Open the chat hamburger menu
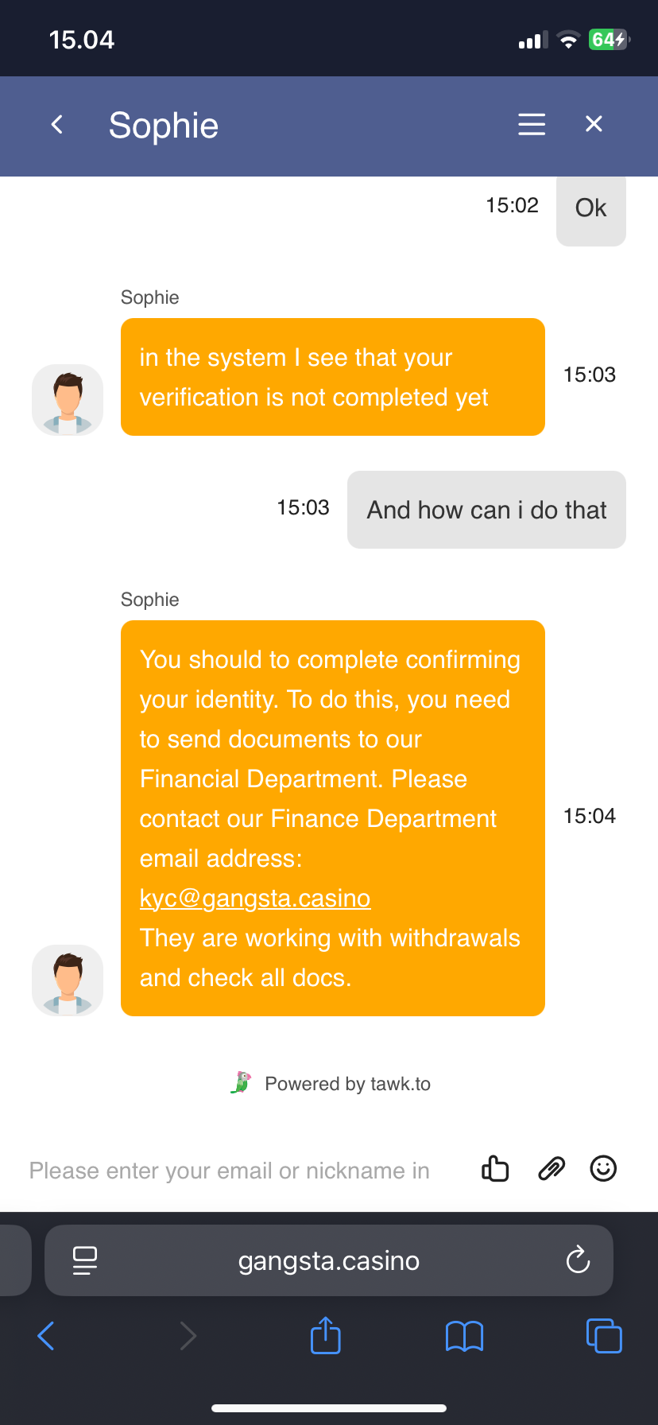Viewport: 658px width, 1425px height. tap(532, 124)
